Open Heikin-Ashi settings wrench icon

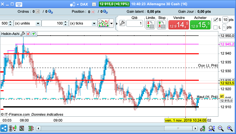[23, 34]
